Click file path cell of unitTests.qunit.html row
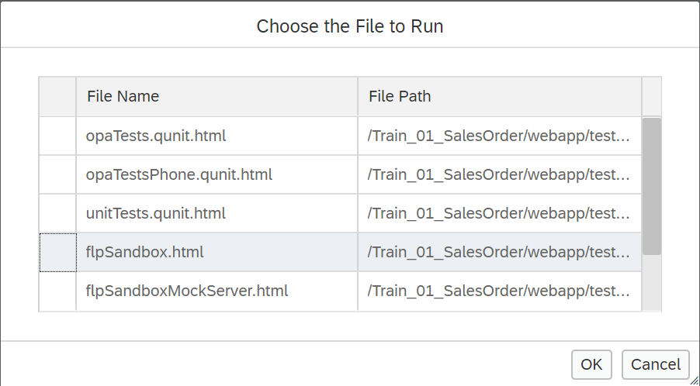The width and height of the screenshot is (700, 386). click(499, 213)
